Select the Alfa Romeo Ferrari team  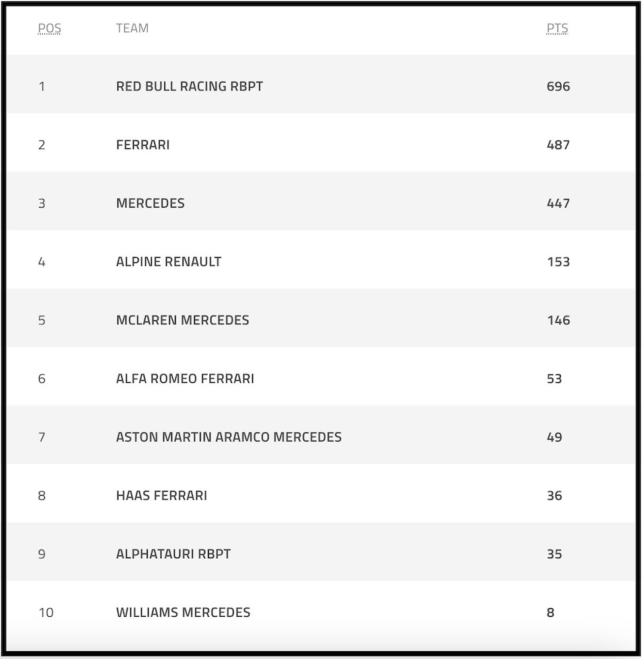(185, 378)
